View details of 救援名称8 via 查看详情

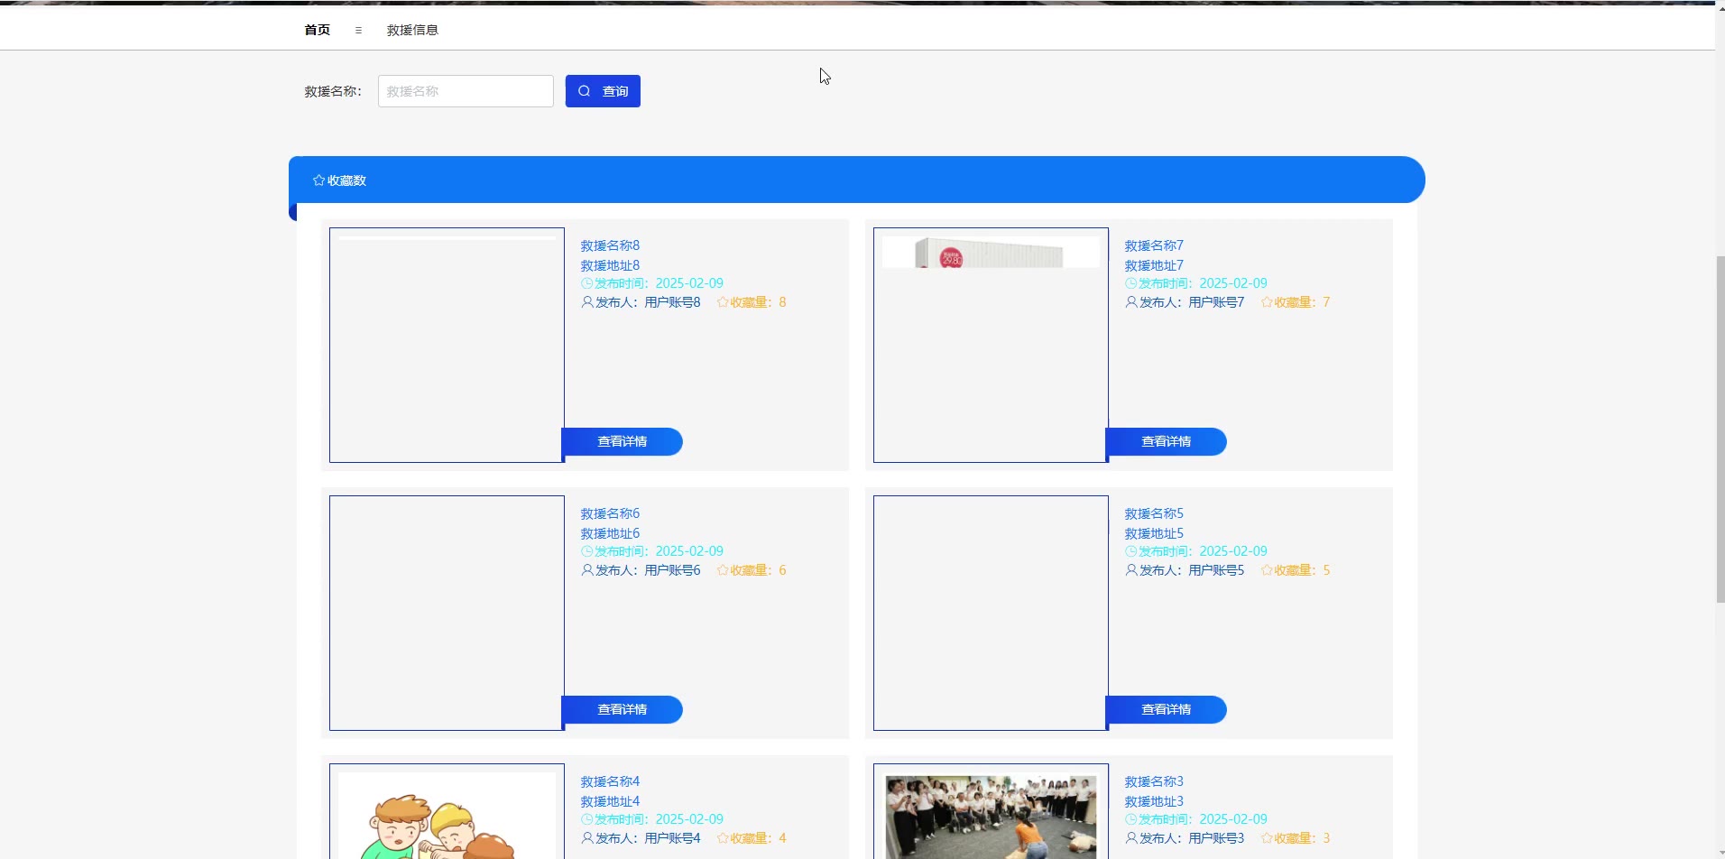tap(623, 441)
